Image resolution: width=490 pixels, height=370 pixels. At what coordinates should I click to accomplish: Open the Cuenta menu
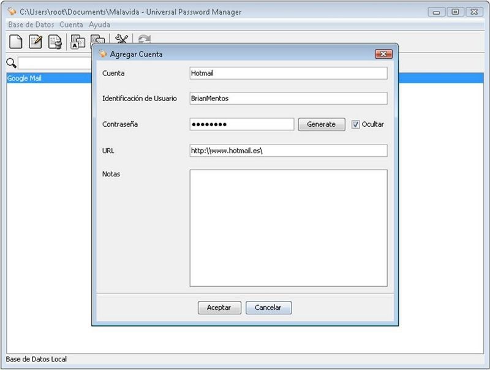(x=71, y=25)
